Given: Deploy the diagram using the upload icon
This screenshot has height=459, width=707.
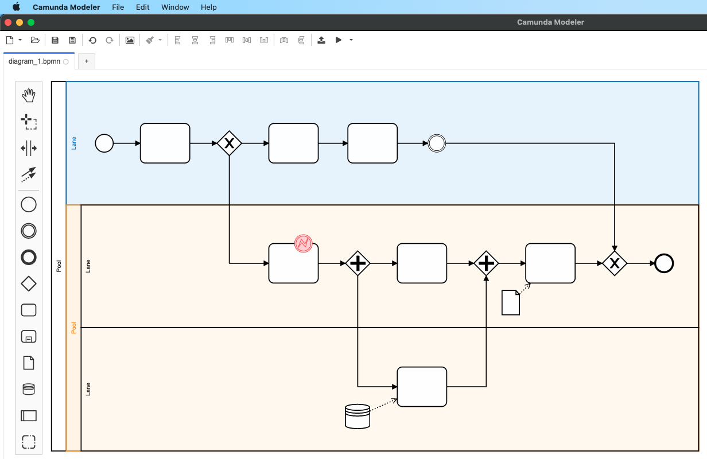Looking at the screenshot, I should (321, 40).
